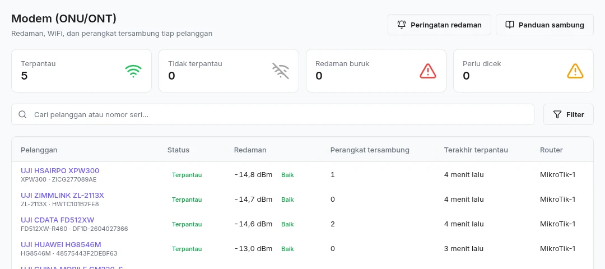Click the bell icon on Peringatan redaman
The height and width of the screenshot is (269, 605).
402,25
